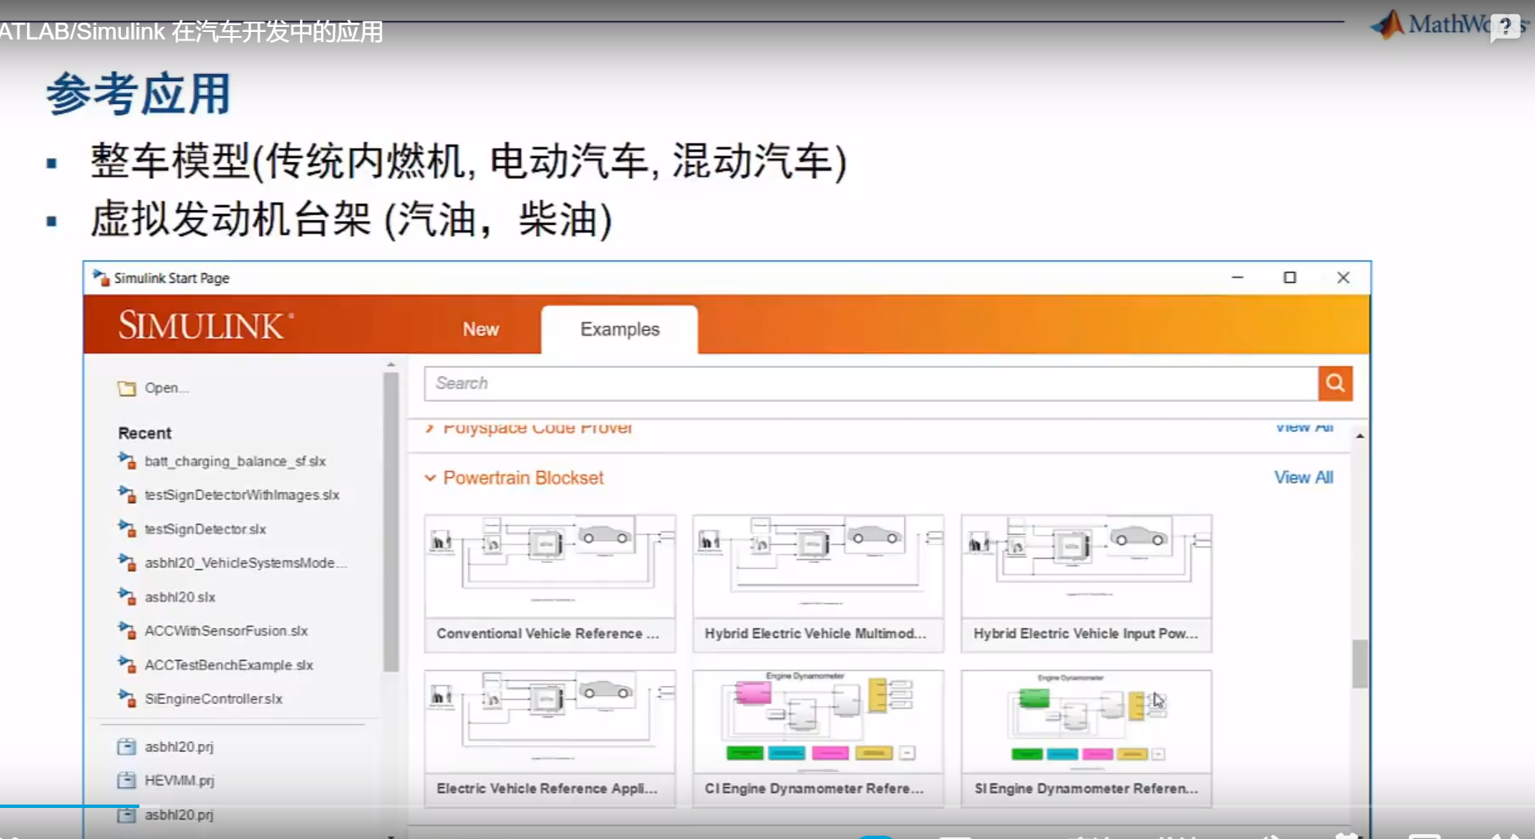The height and width of the screenshot is (839, 1535).
Task: Click the Open... link
Action: click(166, 388)
